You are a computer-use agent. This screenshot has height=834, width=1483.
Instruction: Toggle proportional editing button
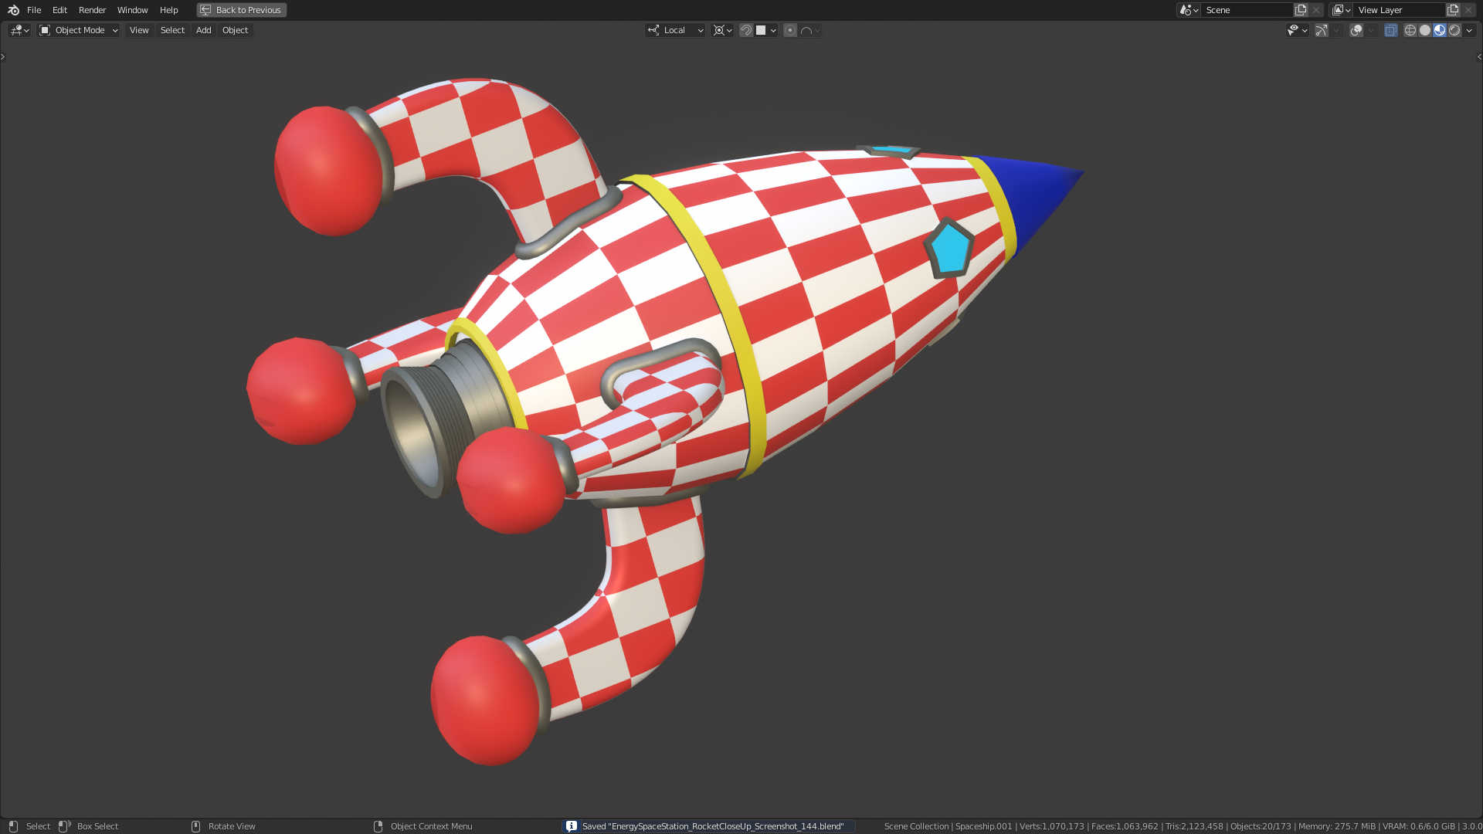click(x=790, y=30)
